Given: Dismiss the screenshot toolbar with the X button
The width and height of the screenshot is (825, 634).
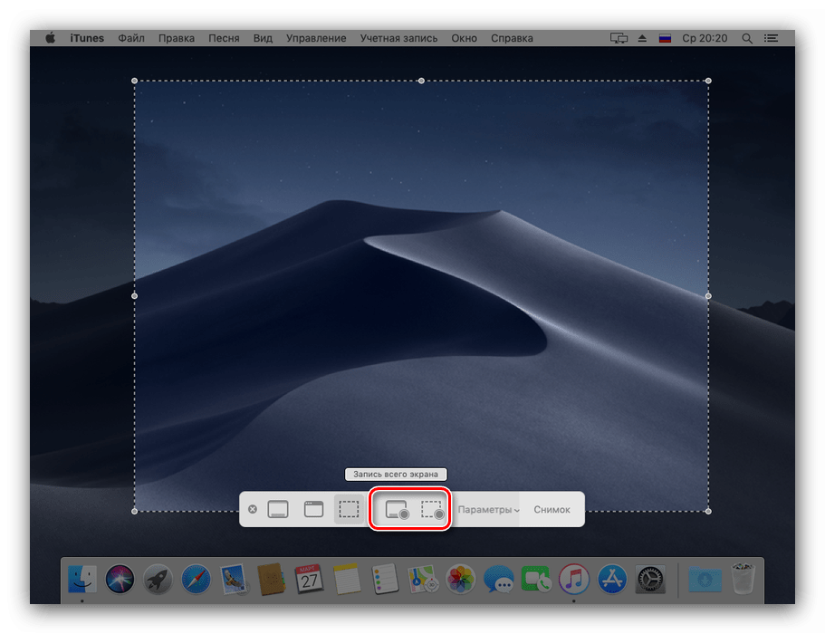Looking at the screenshot, I should click(x=252, y=509).
